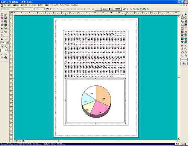Click the page number spinner arrows
This screenshot has width=188, height=146.
click(8, 50)
